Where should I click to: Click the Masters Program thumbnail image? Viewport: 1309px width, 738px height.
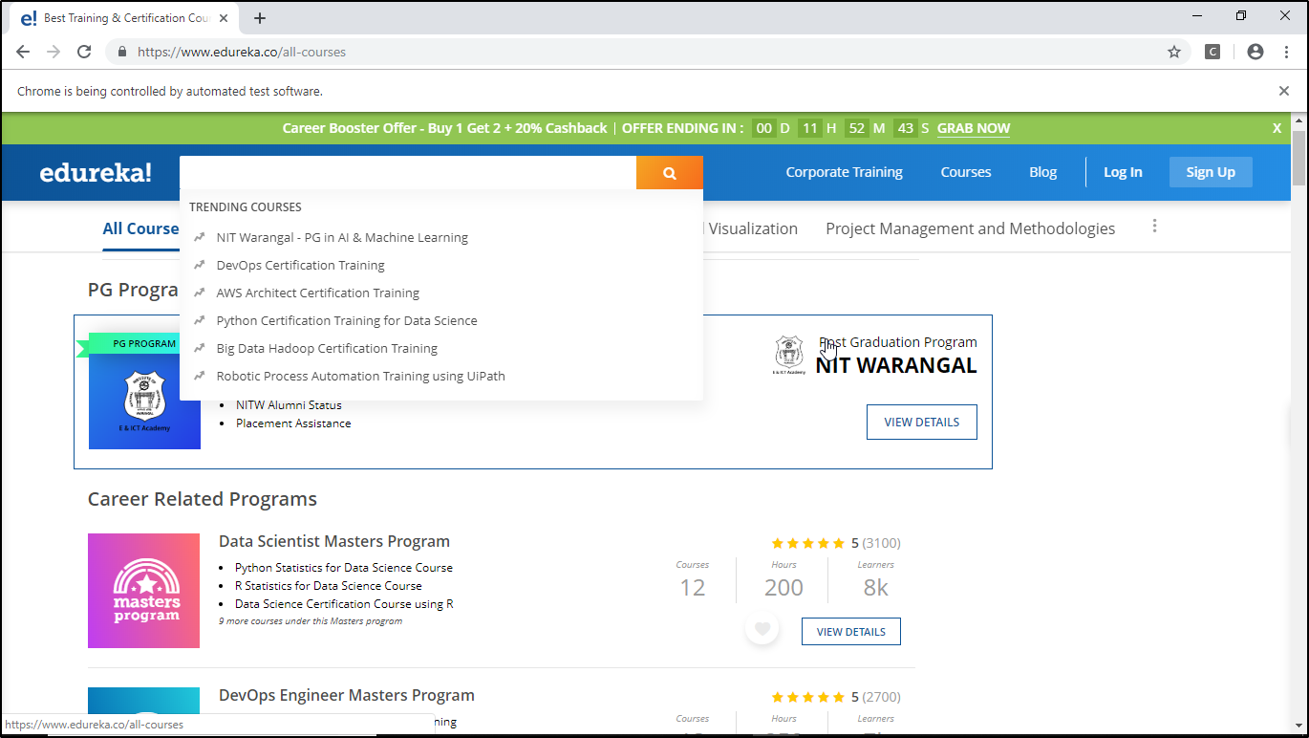tap(143, 590)
